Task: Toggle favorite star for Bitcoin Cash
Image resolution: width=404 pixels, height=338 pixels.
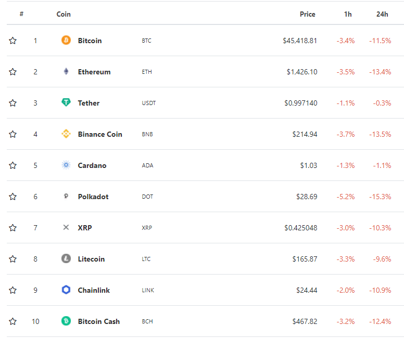Action: [12, 321]
